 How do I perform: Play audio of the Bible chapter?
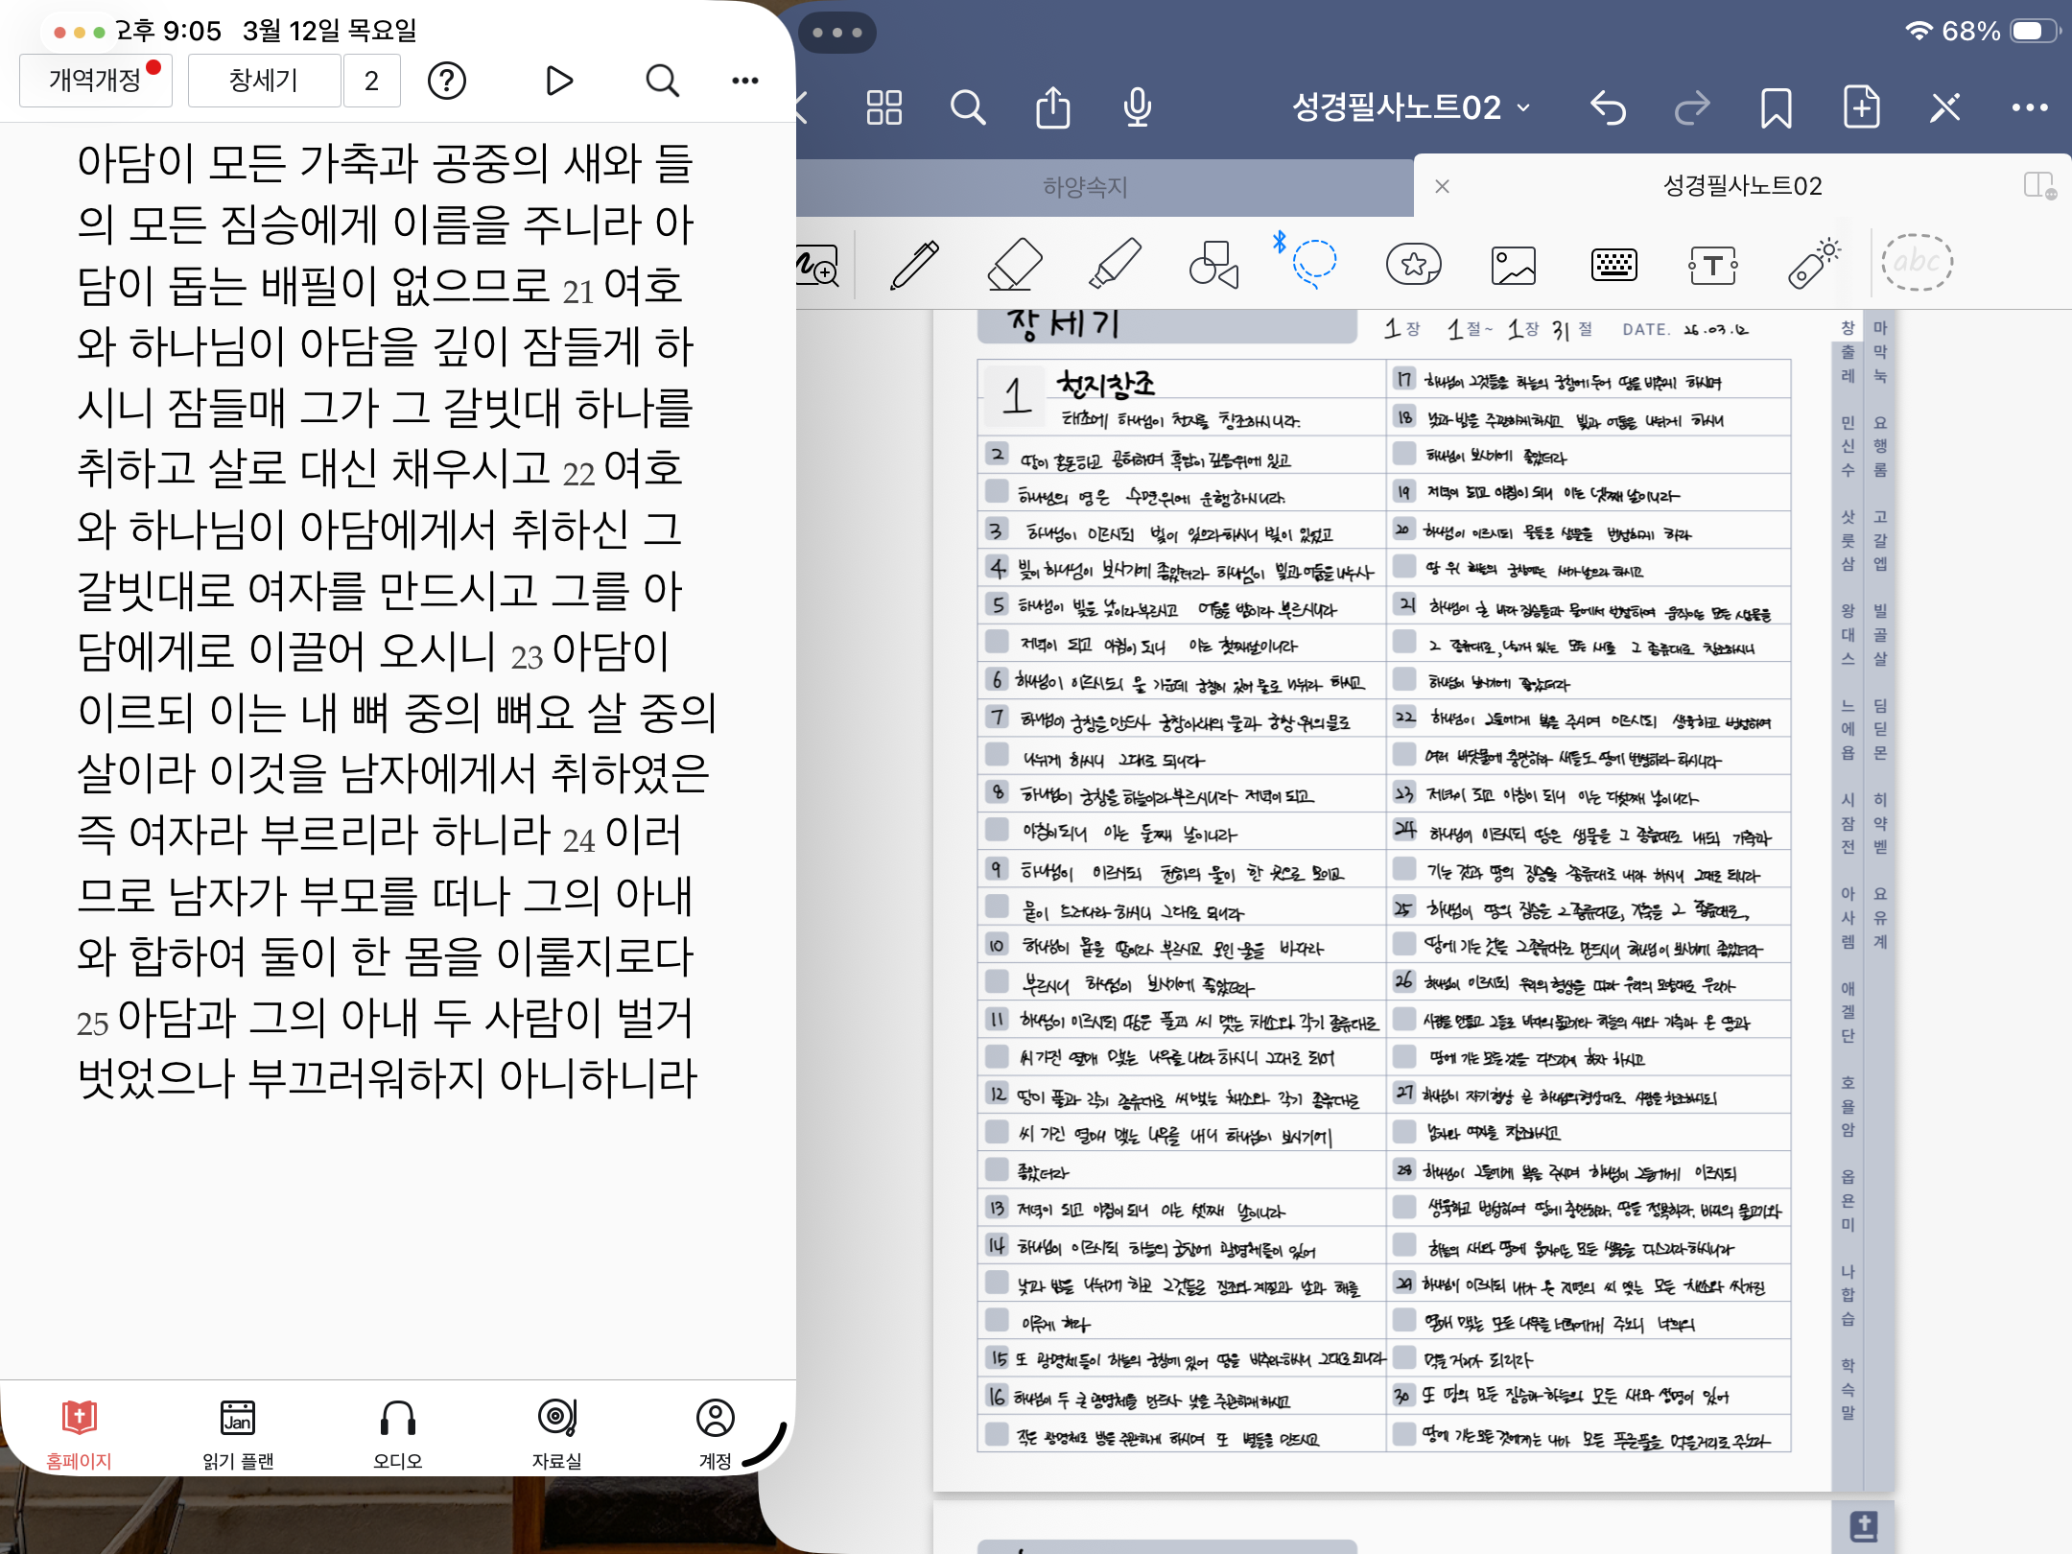point(559,81)
